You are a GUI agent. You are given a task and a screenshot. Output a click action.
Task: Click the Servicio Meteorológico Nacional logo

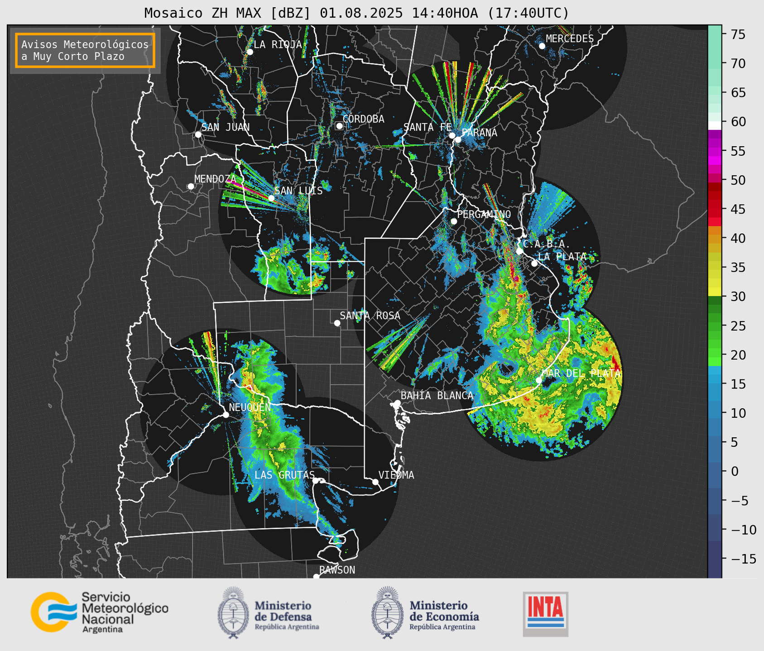100,612
